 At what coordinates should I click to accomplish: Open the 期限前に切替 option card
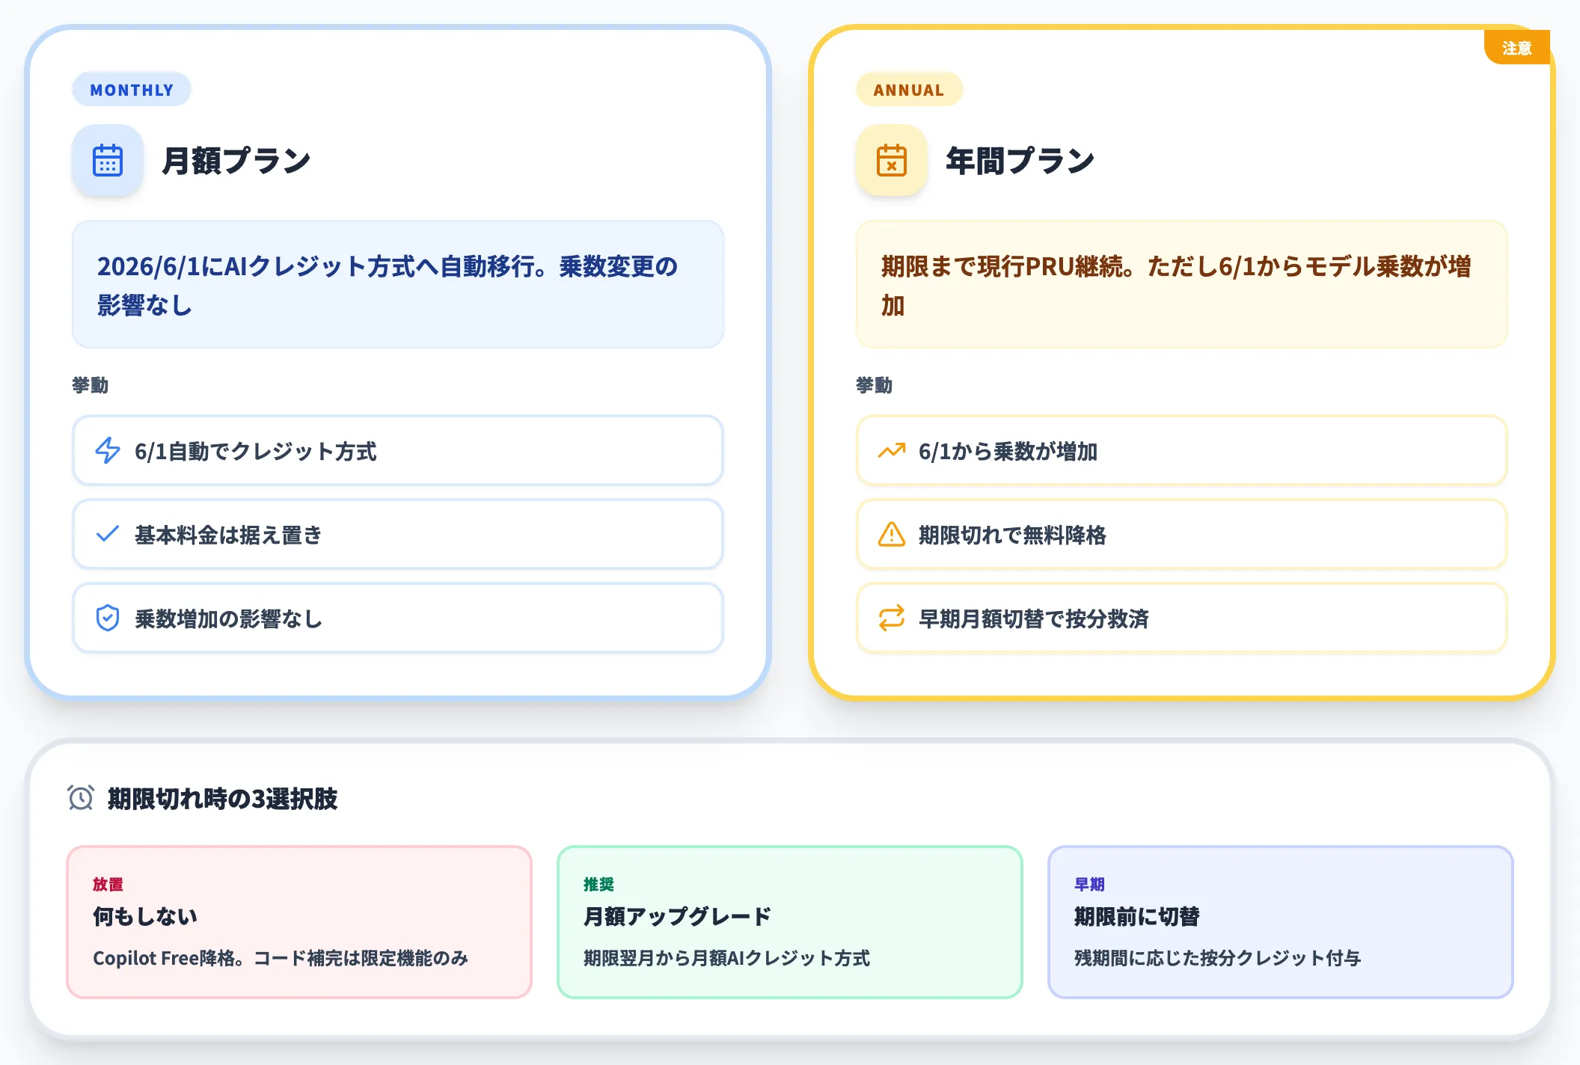tap(1281, 922)
